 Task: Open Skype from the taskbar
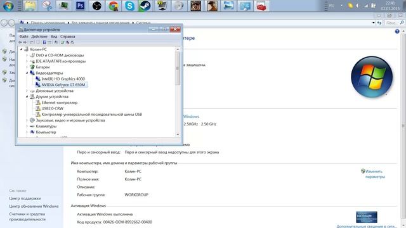pyautogui.click(x=129, y=6)
